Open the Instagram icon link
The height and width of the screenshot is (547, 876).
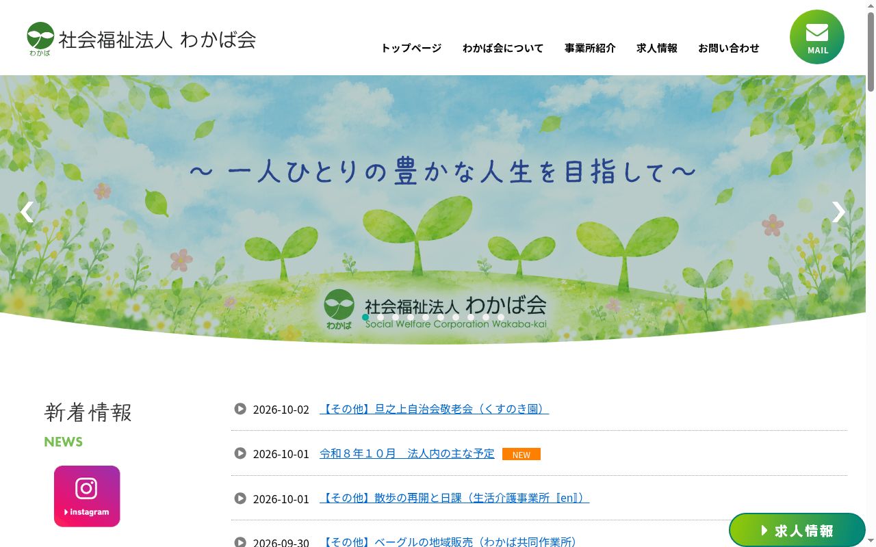87,496
